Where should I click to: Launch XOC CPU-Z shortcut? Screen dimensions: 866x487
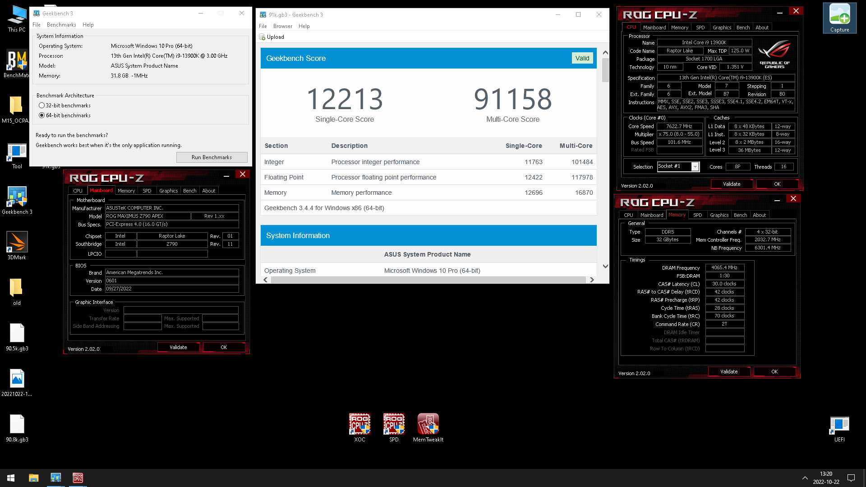359,427
